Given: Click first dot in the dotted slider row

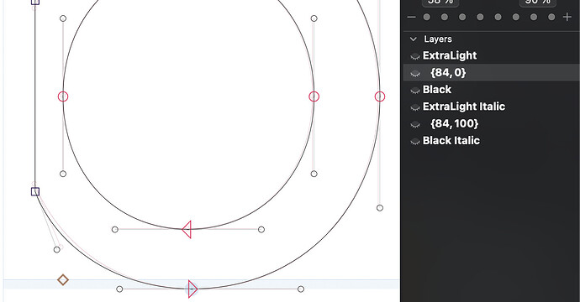Looking at the screenshot, I should [x=426, y=17].
